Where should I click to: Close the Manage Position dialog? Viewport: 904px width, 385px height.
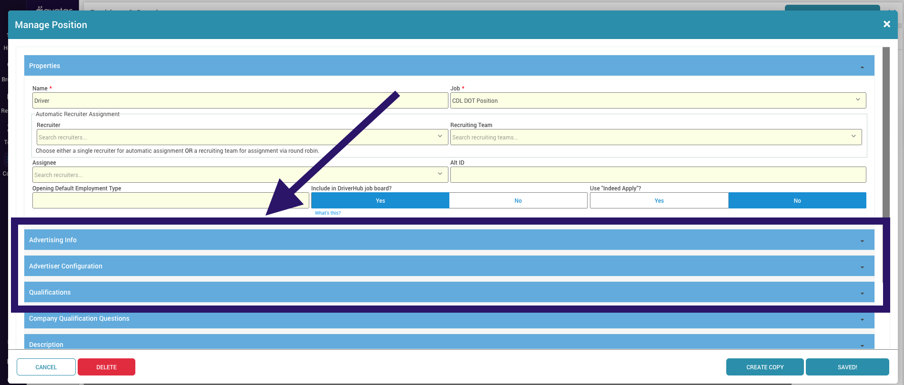click(886, 24)
